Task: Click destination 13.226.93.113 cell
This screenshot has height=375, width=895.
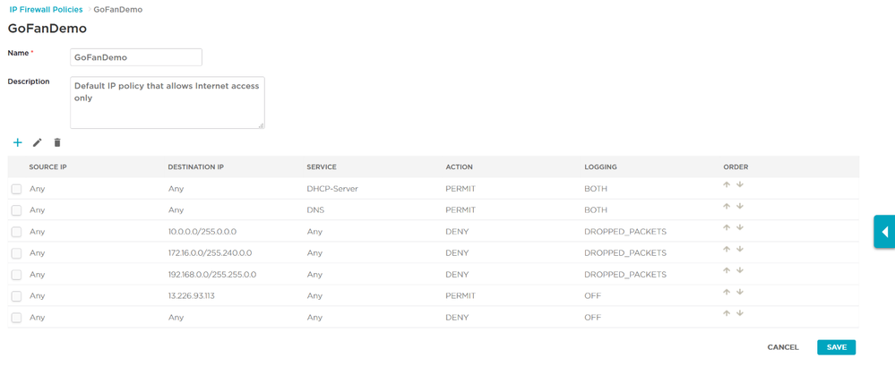Action: tap(191, 296)
